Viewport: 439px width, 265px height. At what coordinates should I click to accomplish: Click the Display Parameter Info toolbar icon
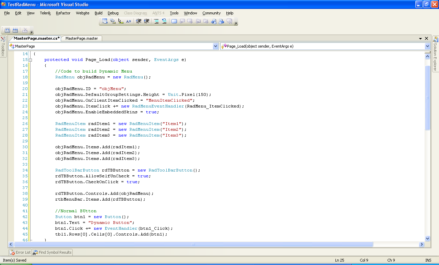point(112,21)
